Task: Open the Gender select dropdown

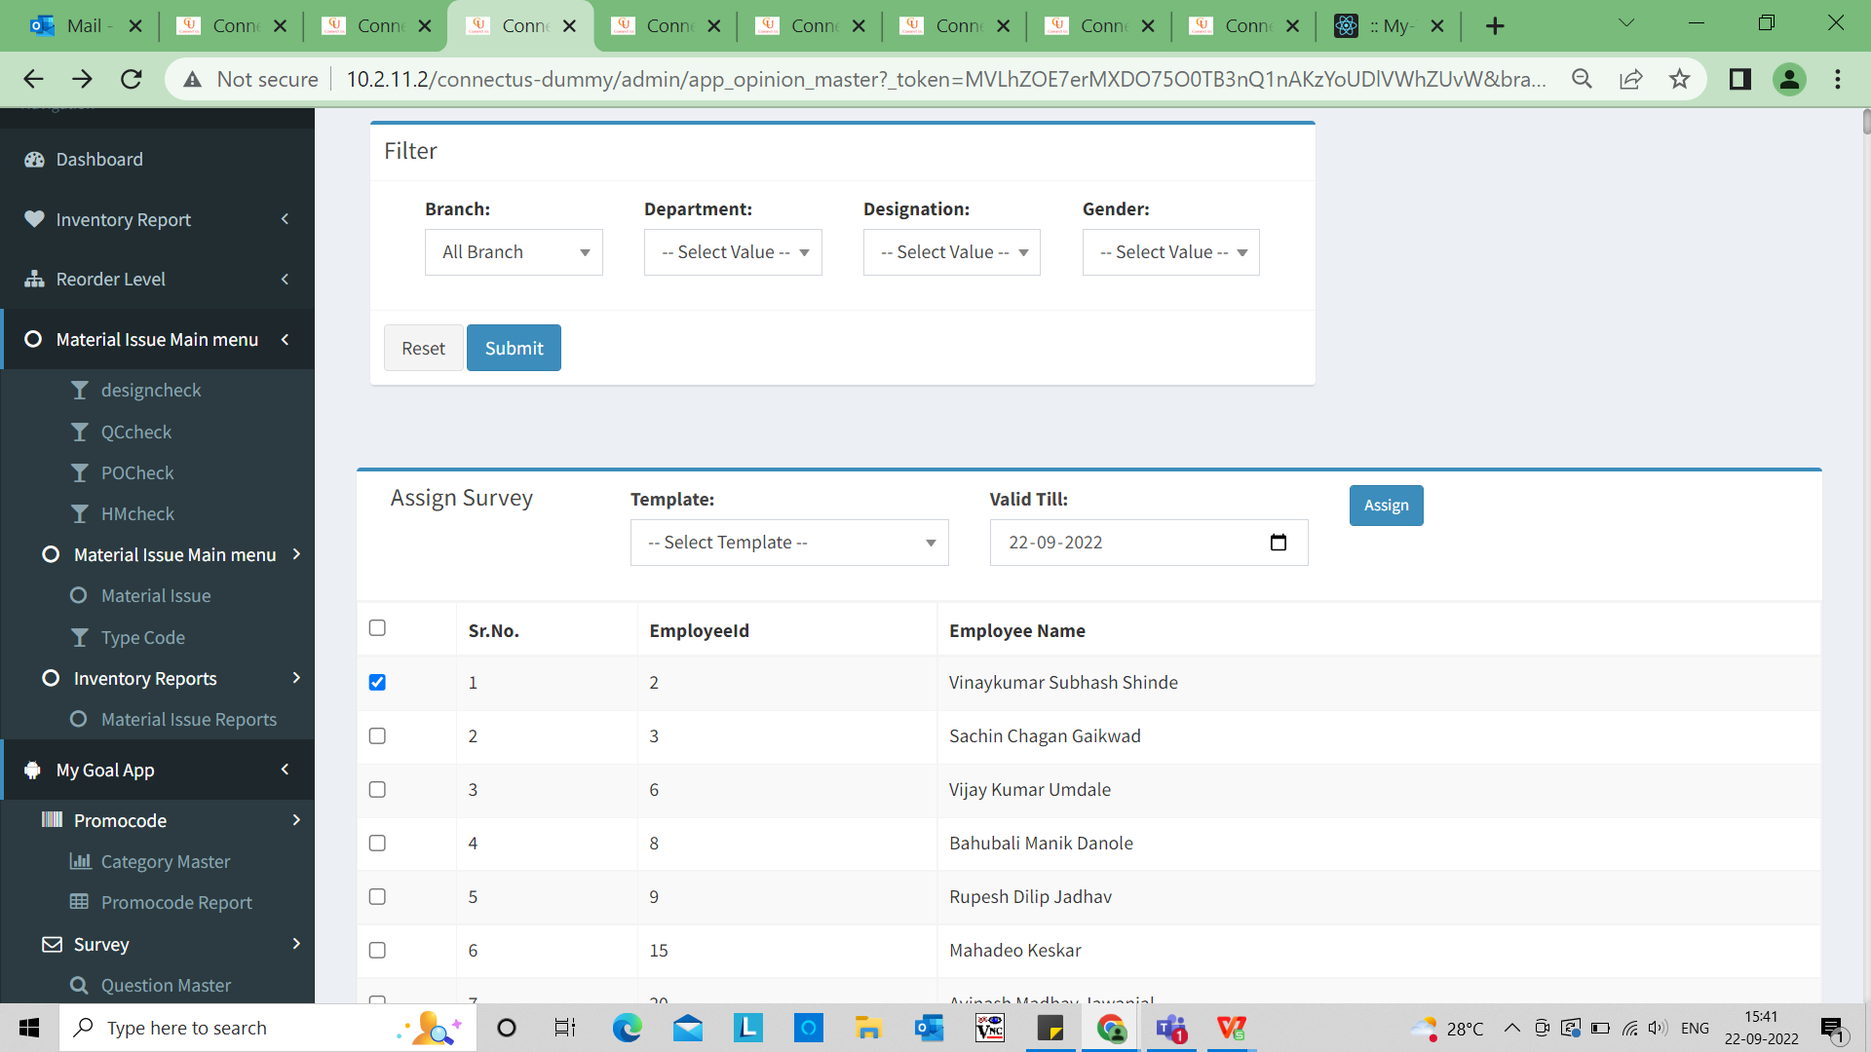Action: pos(1171,252)
